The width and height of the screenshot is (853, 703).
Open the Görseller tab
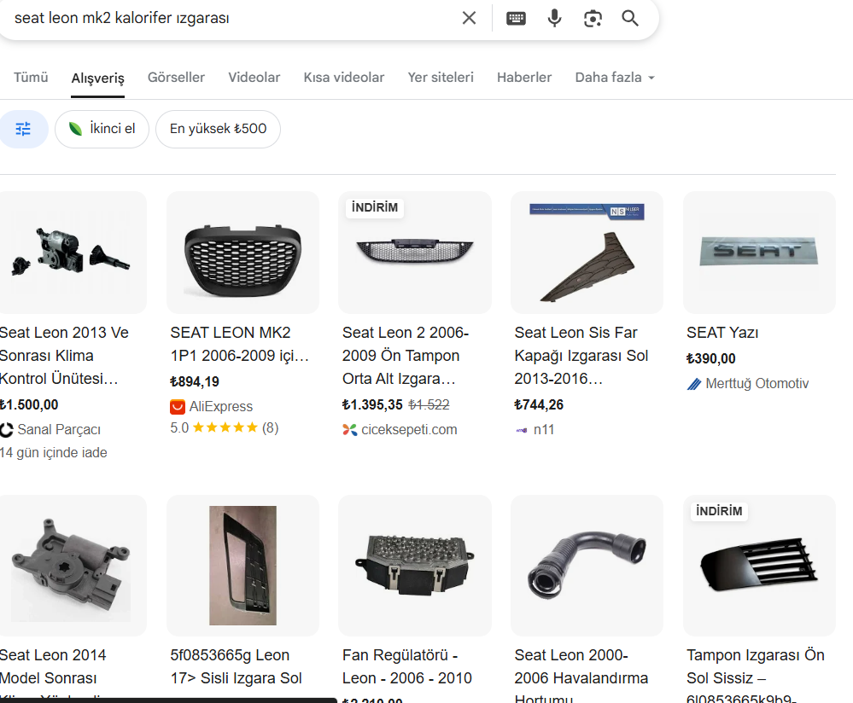click(176, 77)
